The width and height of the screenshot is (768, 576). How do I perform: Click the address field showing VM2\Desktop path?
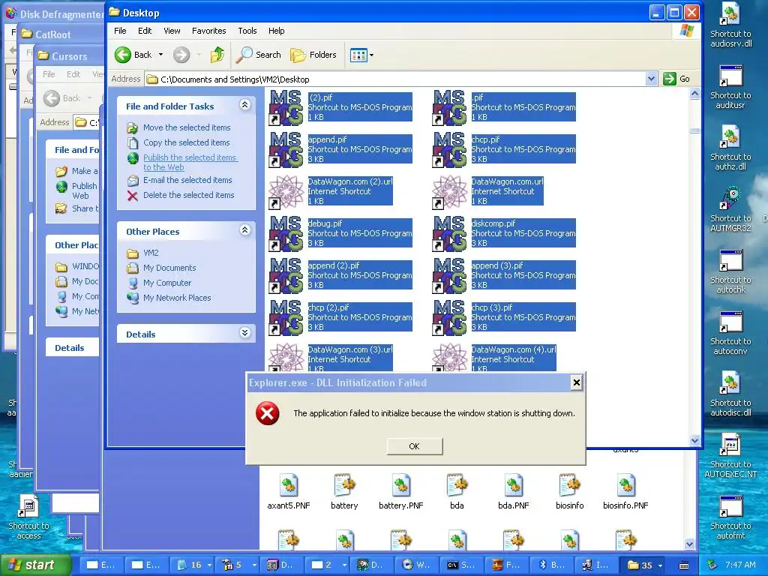[395, 79]
